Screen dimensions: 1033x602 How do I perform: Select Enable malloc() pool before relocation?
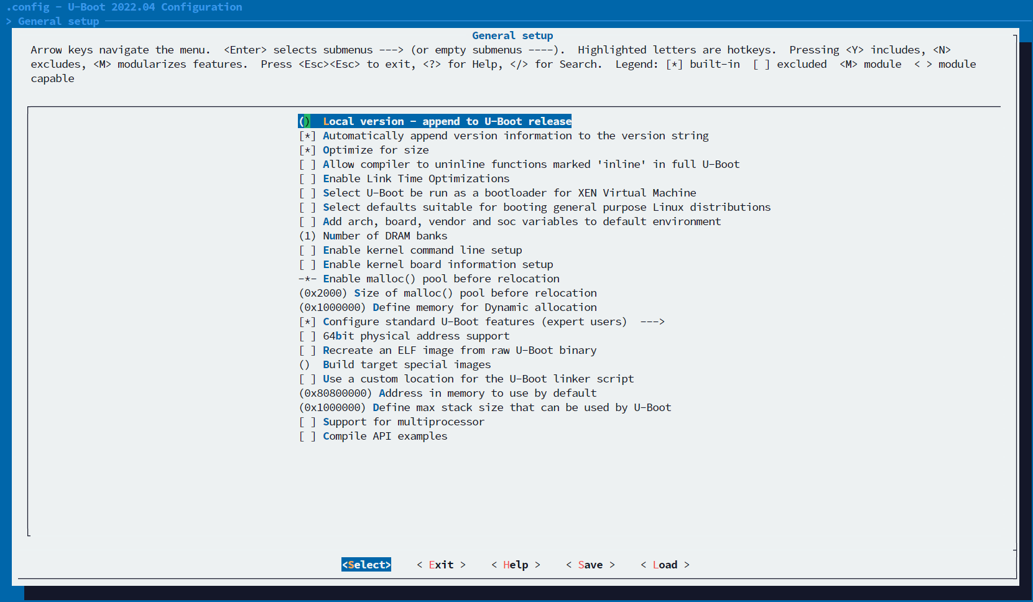[429, 279]
